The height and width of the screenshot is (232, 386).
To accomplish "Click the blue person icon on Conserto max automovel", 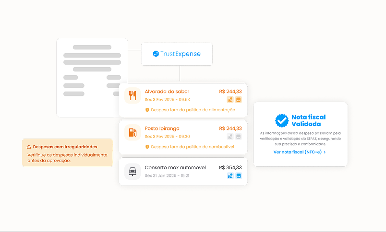I will (x=230, y=176).
